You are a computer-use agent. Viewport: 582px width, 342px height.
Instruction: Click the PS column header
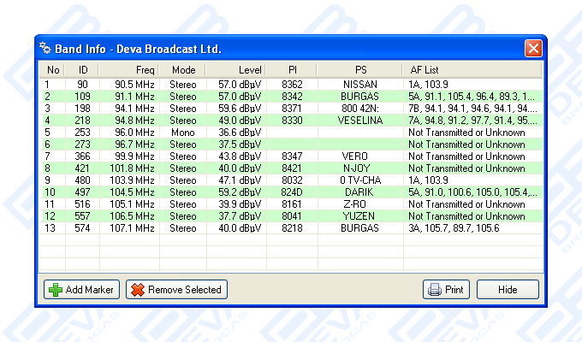click(x=359, y=69)
